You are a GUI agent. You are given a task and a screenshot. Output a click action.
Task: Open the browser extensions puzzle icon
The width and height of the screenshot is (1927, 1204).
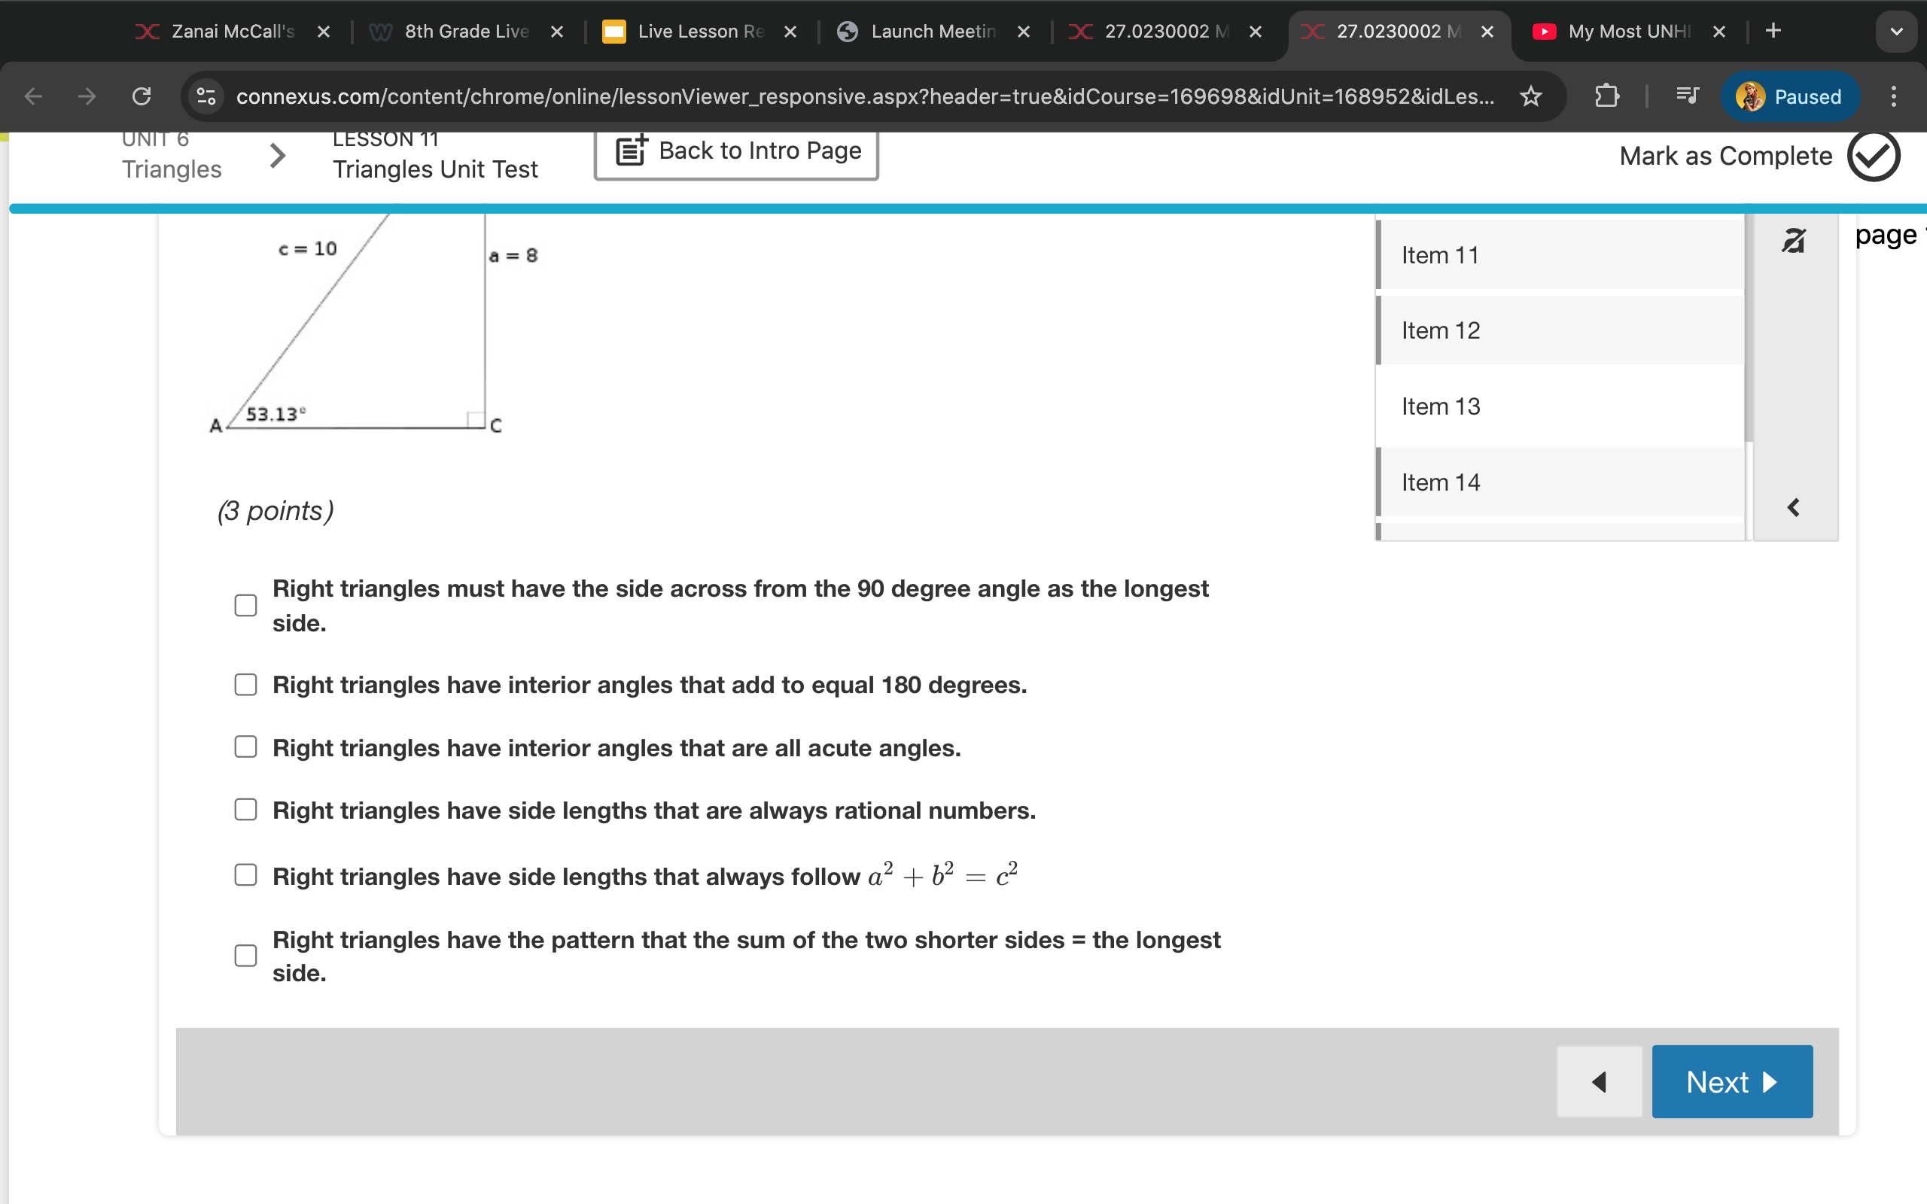click(1608, 96)
